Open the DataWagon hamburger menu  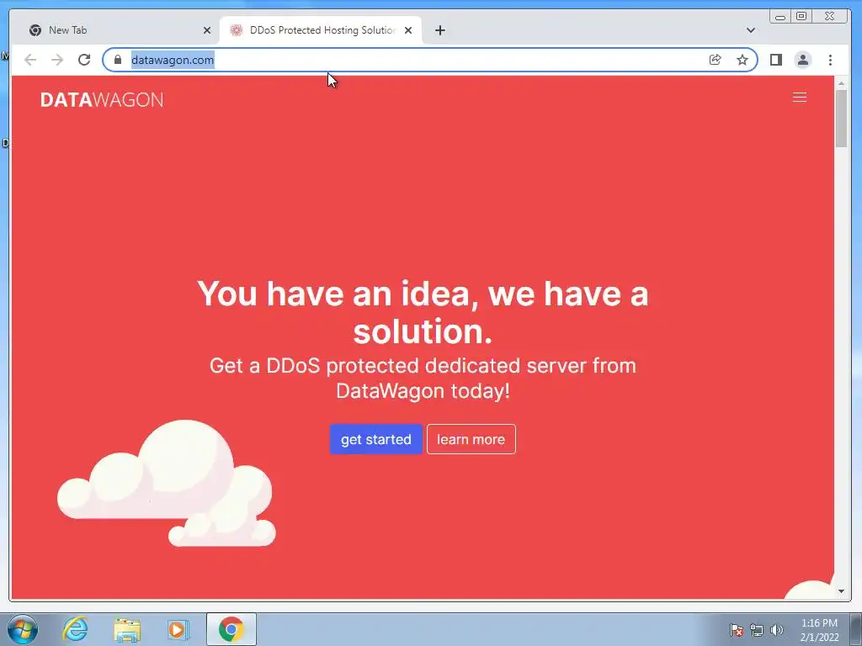pyautogui.click(x=800, y=98)
